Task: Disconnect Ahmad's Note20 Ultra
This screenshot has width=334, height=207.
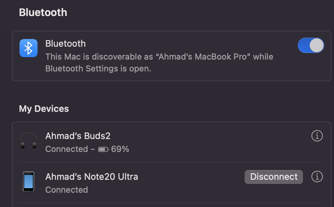Action: pyautogui.click(x=274, y=177)
